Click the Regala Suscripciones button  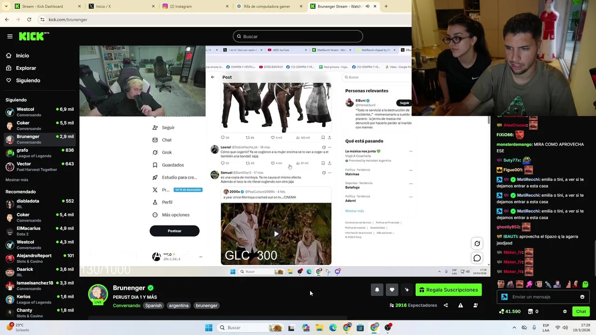pyautogui.click(x=449, y=290)
